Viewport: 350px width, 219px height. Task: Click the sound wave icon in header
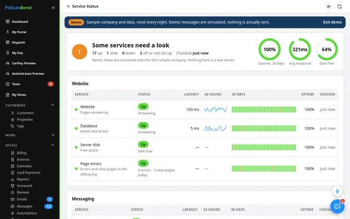pyautogui.click(x=329, y=7)
